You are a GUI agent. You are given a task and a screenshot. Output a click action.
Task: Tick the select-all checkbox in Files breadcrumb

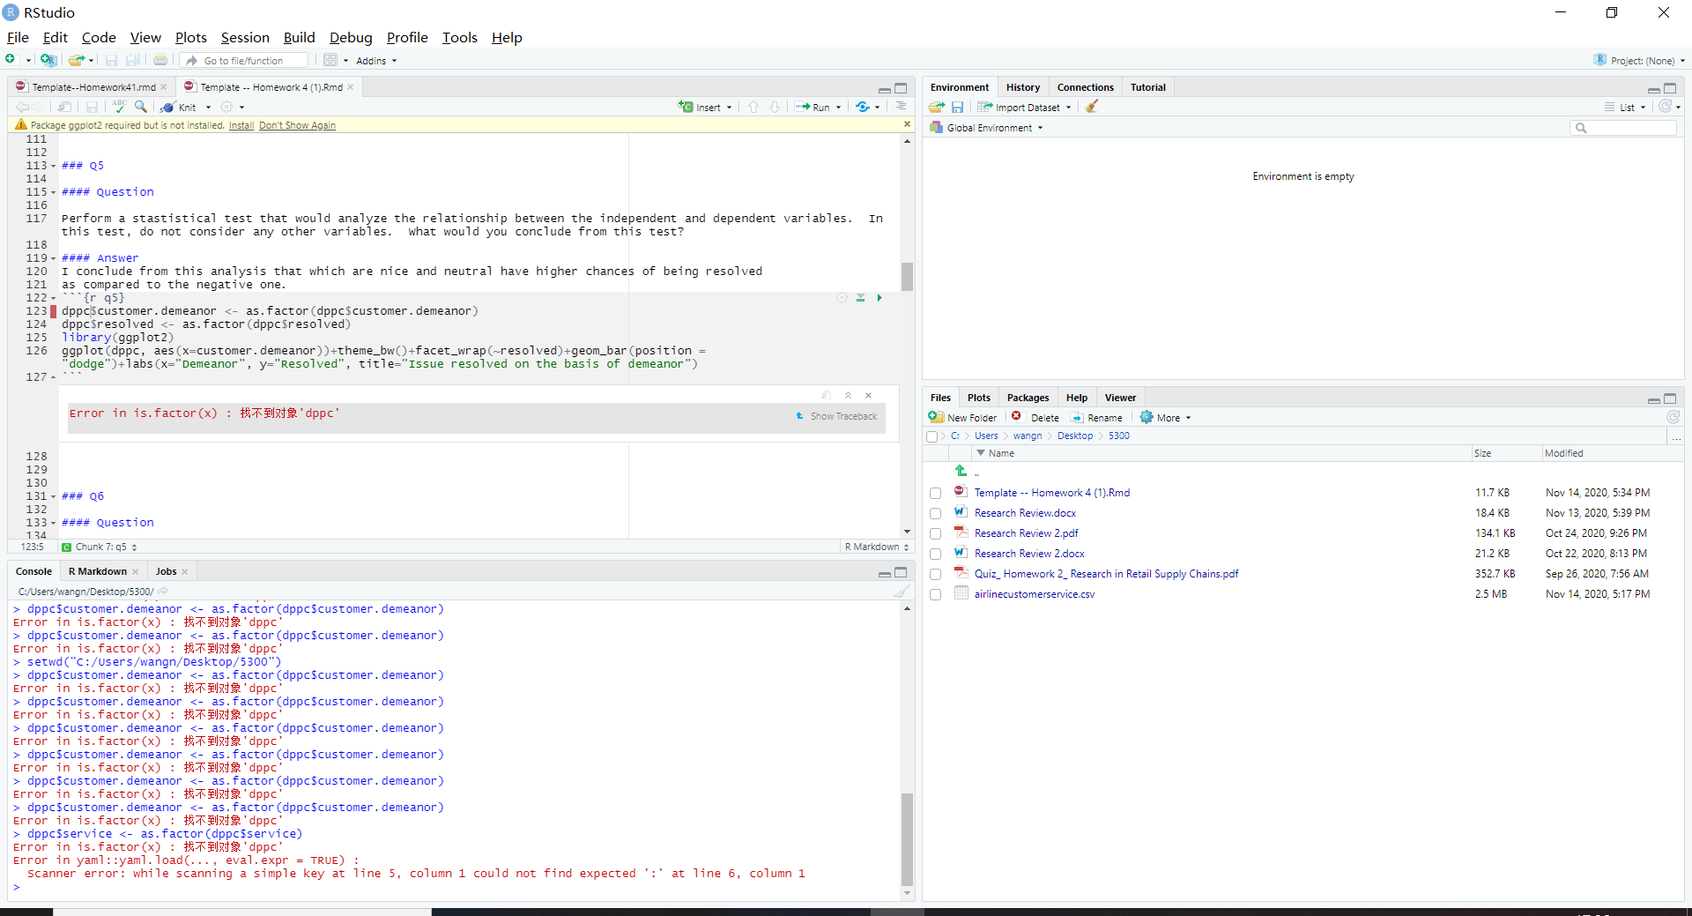tap(932, 436)
